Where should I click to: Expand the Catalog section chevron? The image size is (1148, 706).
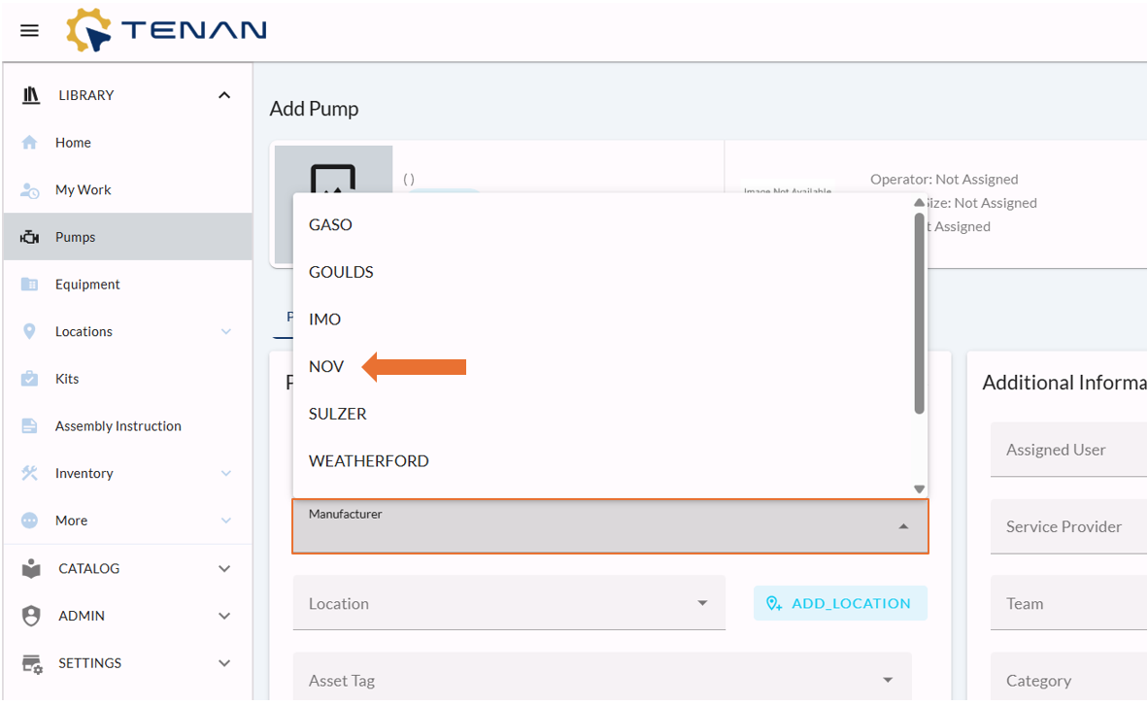tap(224, 568)
